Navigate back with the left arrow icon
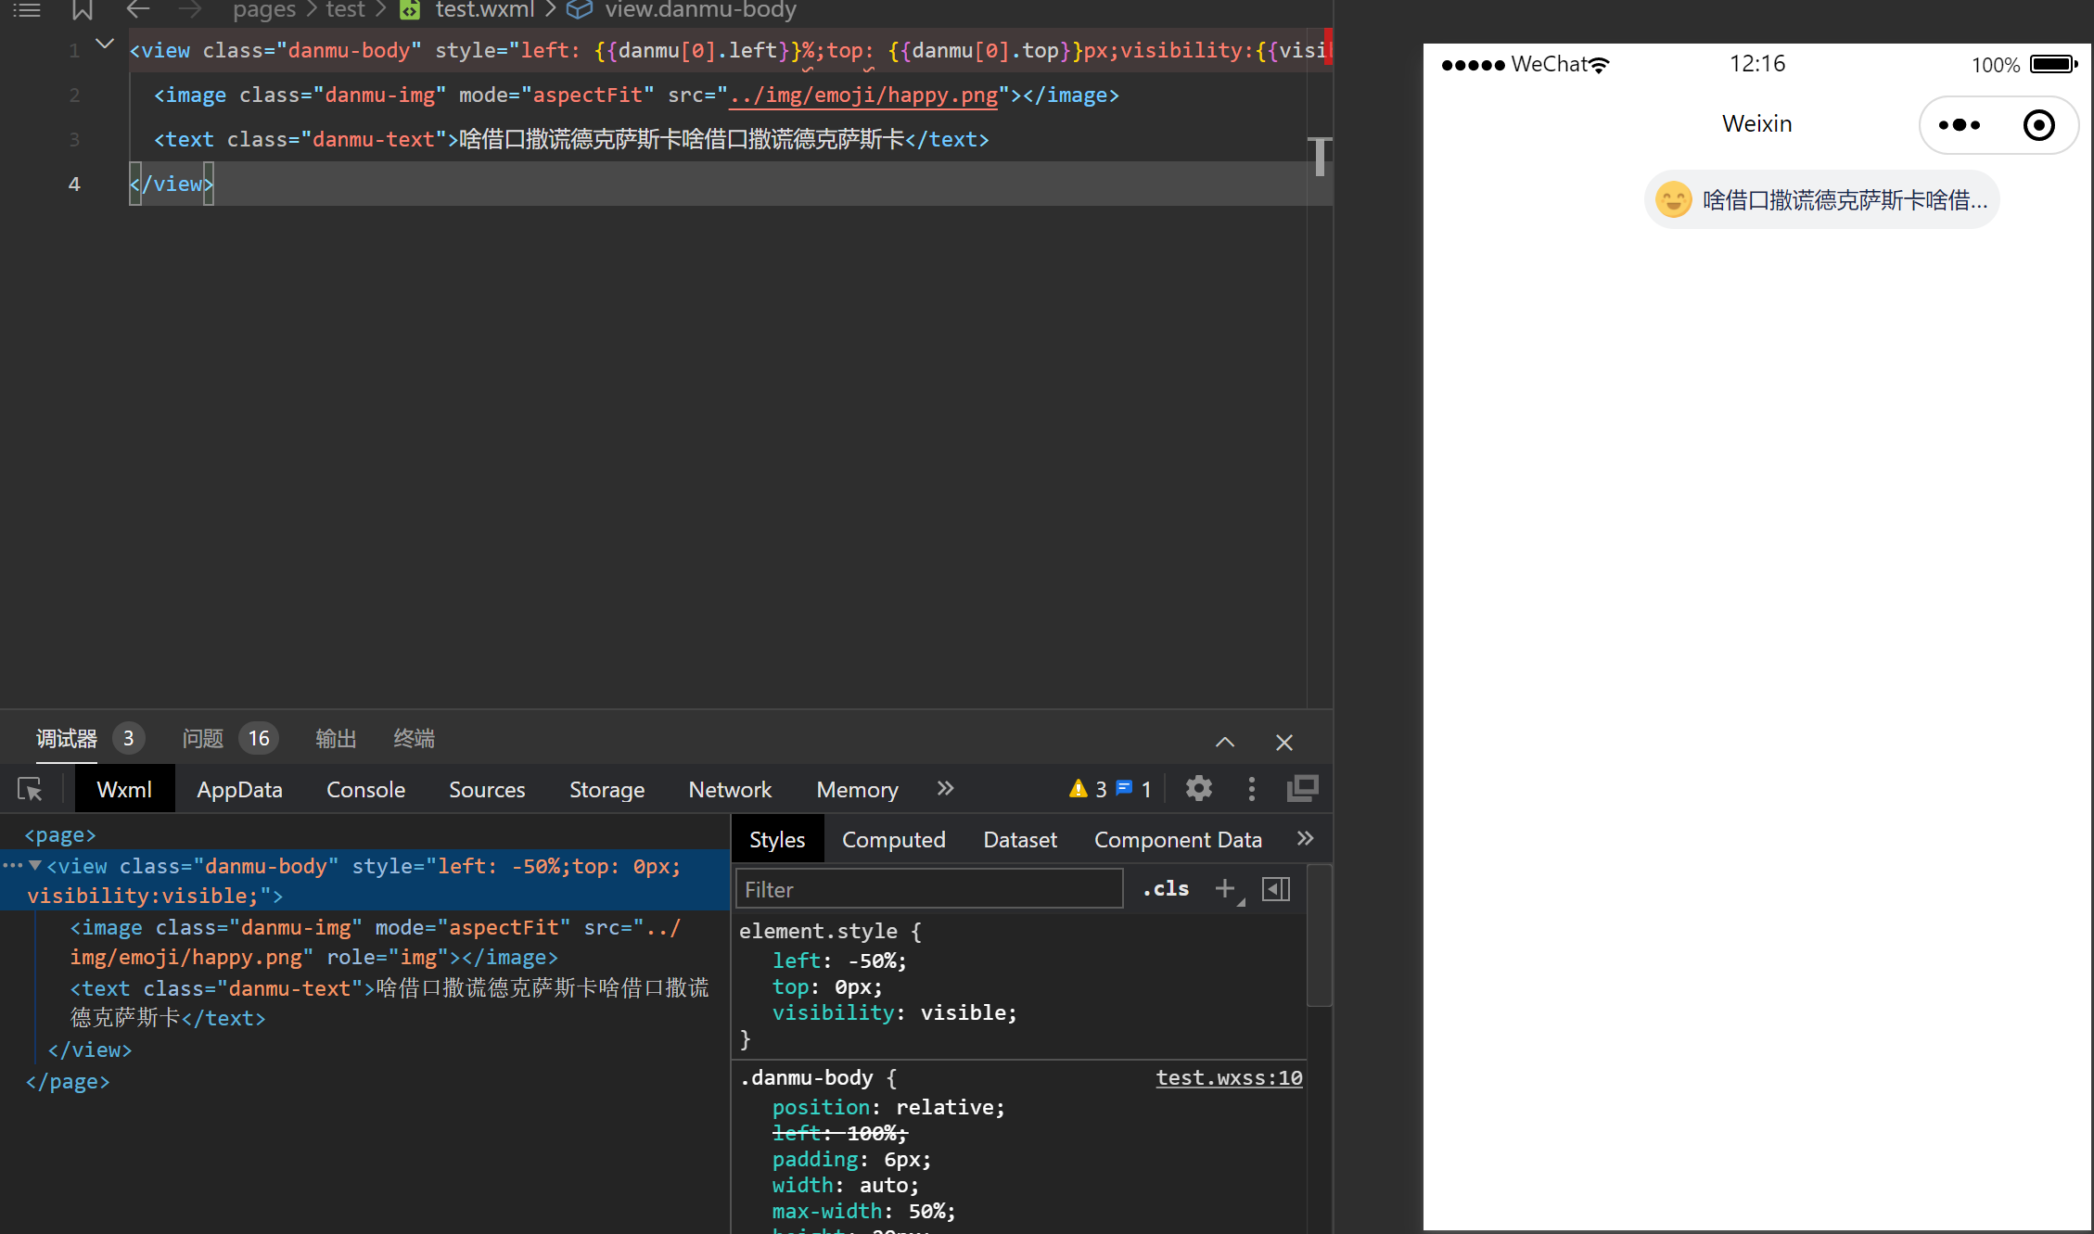This screenshot has width=2094, height=1234. 138,10
